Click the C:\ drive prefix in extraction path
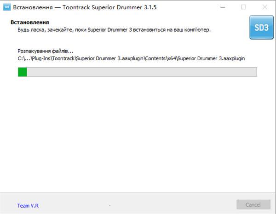 (x=22, y=58)
